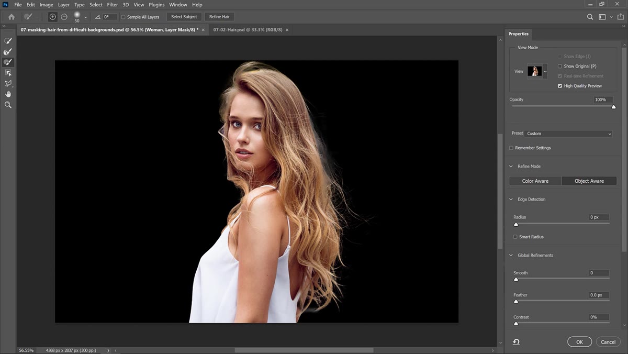Collapse the Edge Detection section
The height and width of the screenshot is (354, 628).
(511, 200)
